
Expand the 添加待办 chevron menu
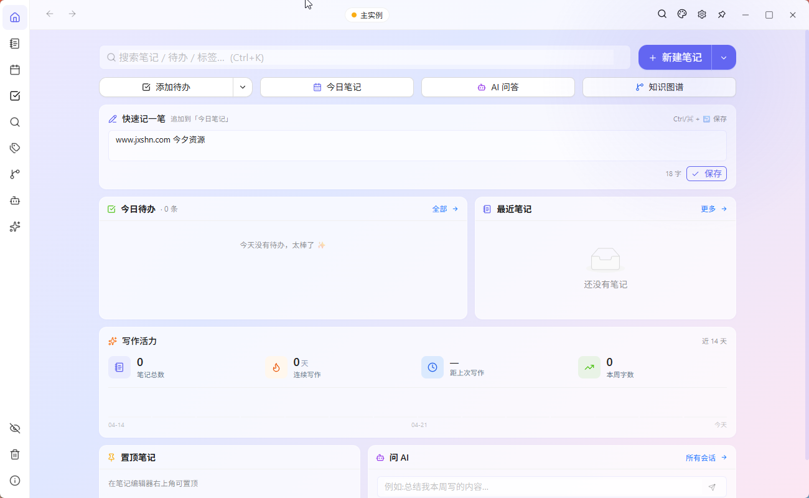tap(243, 87)
